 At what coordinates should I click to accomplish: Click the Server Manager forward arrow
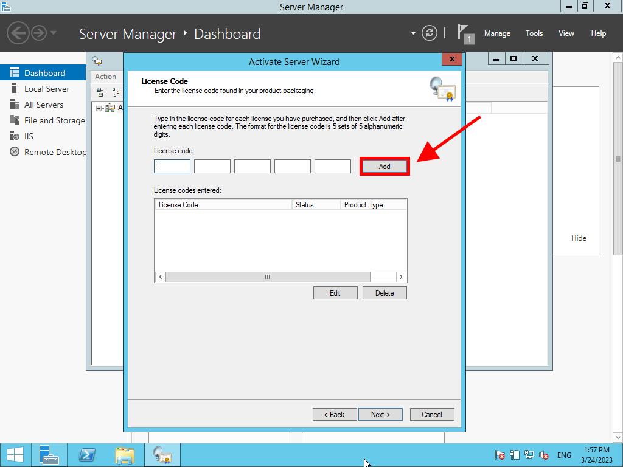pos(39,33)
